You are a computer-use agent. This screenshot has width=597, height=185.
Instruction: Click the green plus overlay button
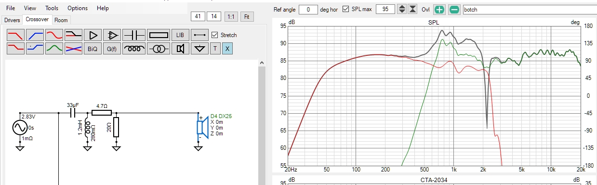(439, 10)
